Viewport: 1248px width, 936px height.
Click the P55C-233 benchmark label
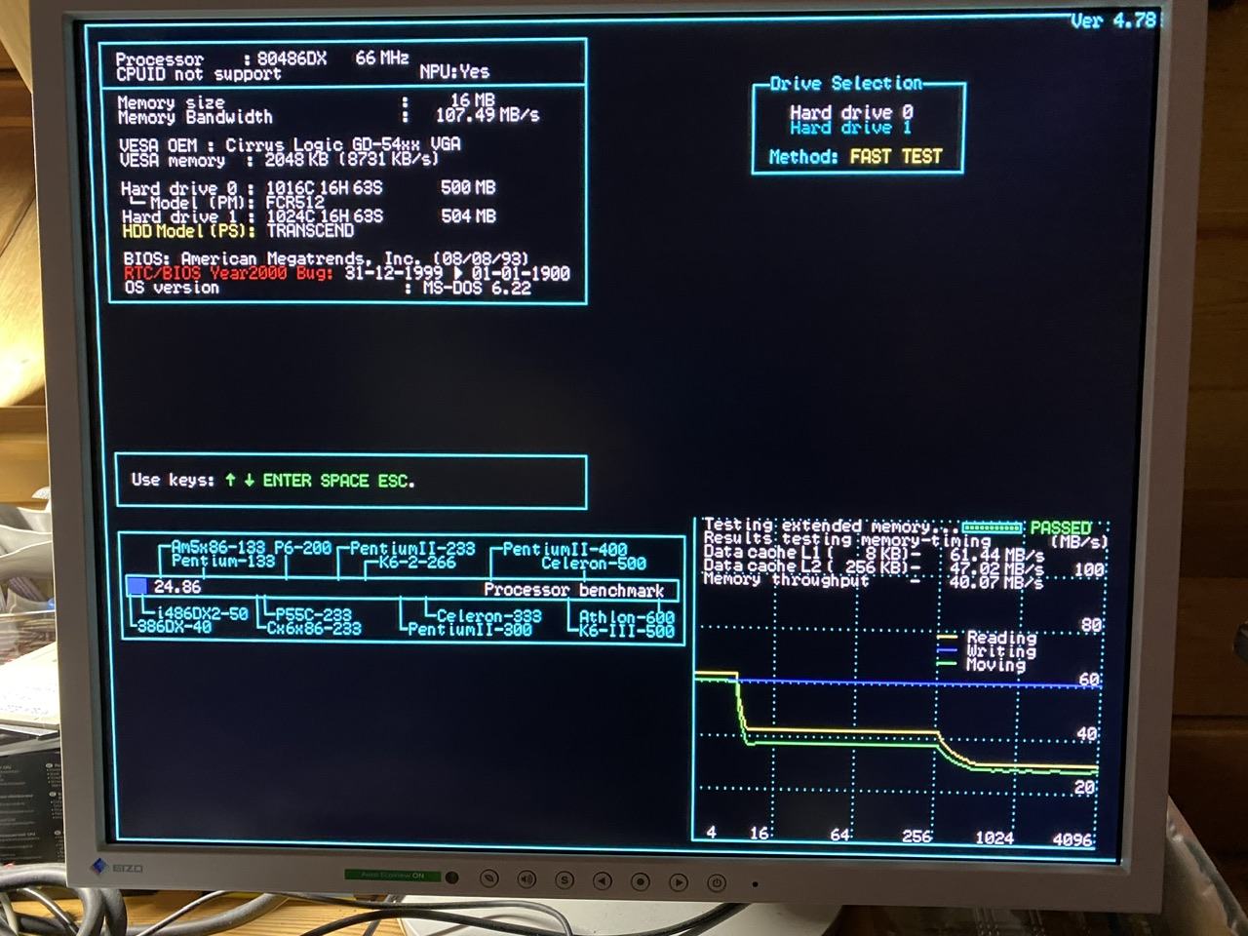(313, 614)
